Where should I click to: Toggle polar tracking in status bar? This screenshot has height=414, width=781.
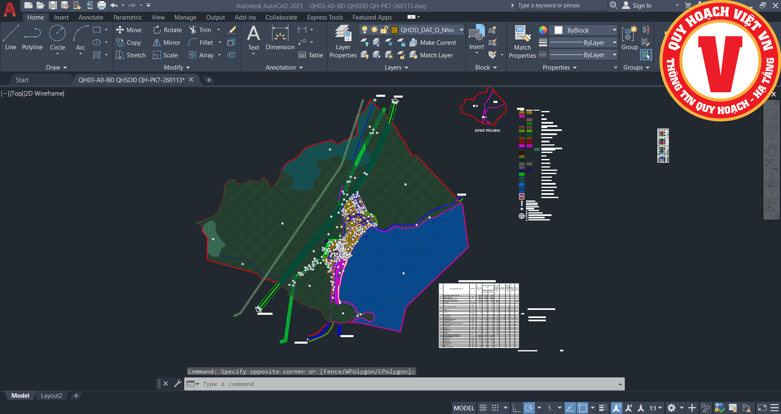coord(529,408)
